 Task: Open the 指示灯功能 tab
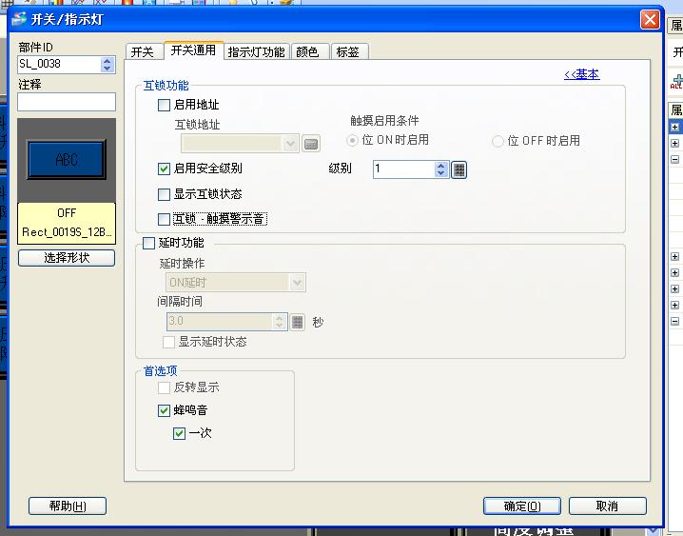pos(256,51)
